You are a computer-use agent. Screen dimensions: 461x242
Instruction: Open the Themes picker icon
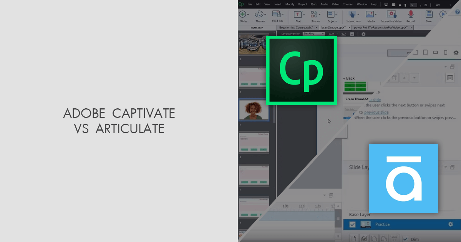(x=260, y=14)
